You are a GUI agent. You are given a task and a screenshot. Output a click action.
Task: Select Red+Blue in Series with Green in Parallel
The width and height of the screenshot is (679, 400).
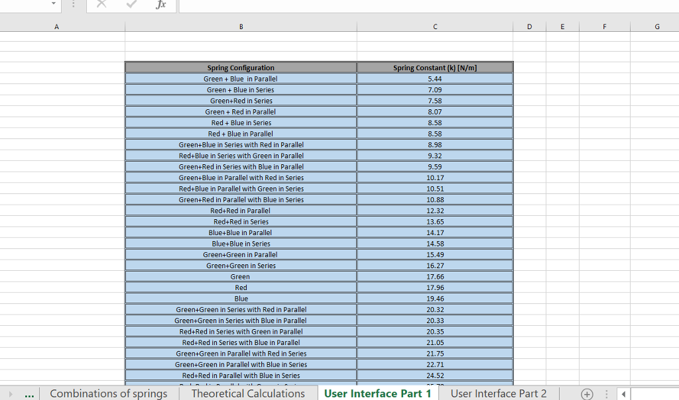click(x=241, y=156)
